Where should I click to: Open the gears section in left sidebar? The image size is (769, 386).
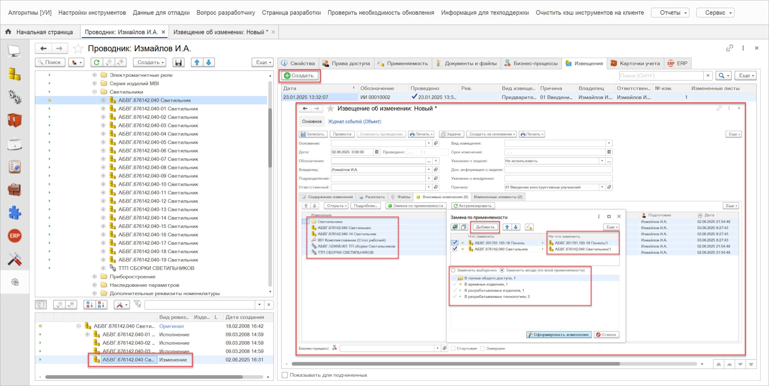pos(14,97)
